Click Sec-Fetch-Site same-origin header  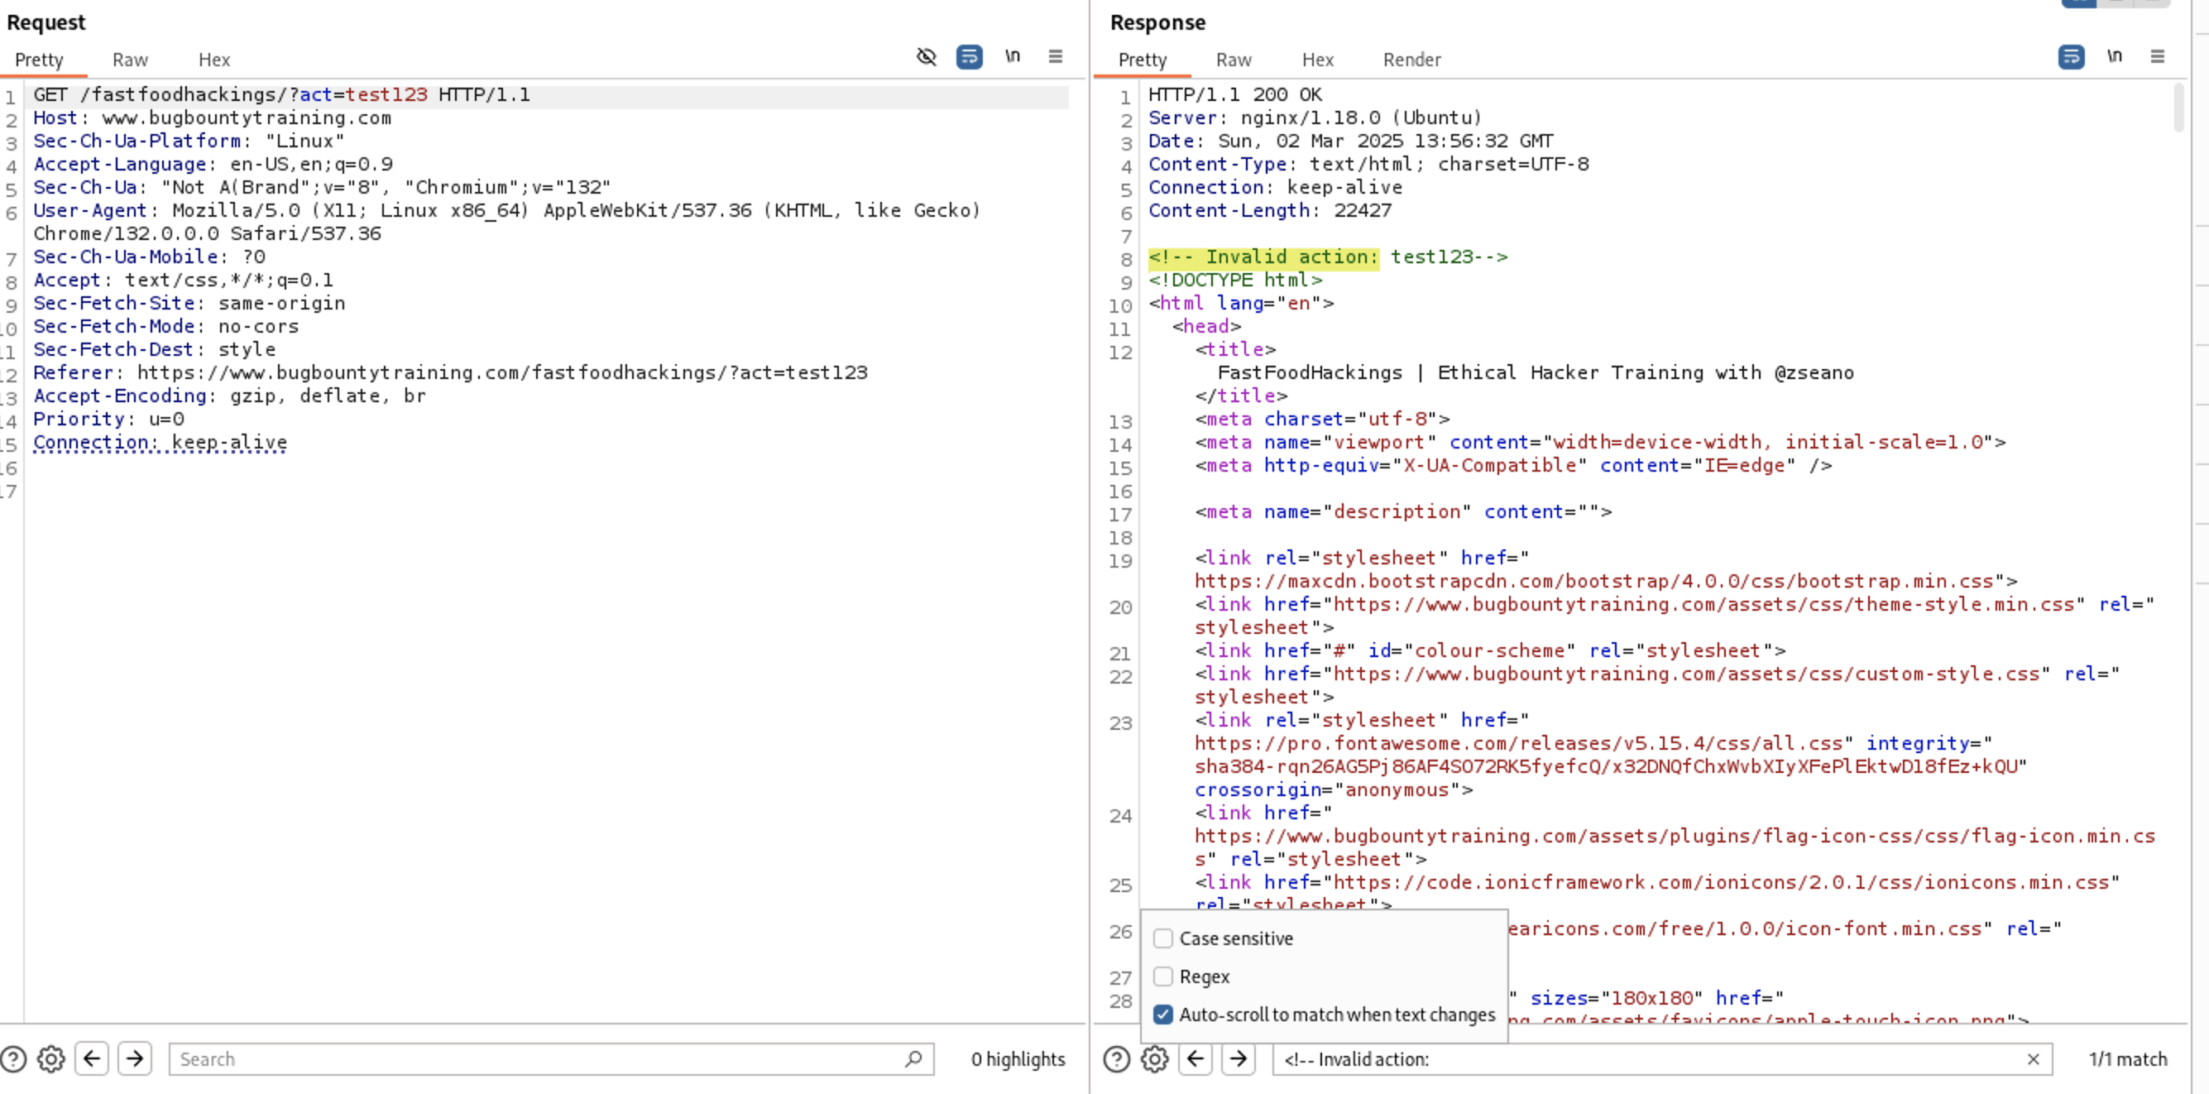coord(189,303)
